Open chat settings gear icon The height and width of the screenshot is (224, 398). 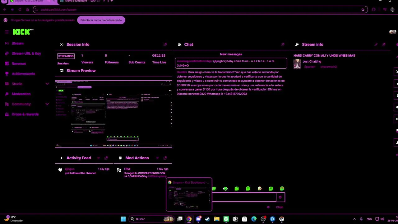coord(268,207)
